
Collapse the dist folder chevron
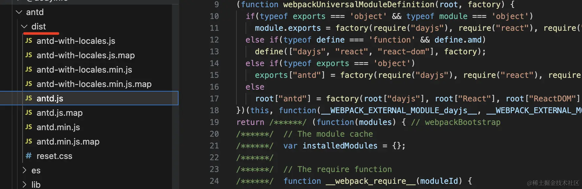[24, 26]
